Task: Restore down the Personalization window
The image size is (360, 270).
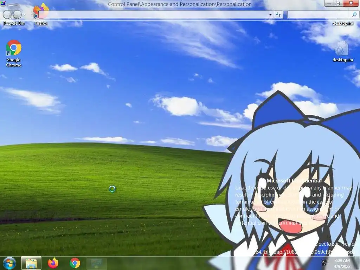Action: click(x=338, y=3)
